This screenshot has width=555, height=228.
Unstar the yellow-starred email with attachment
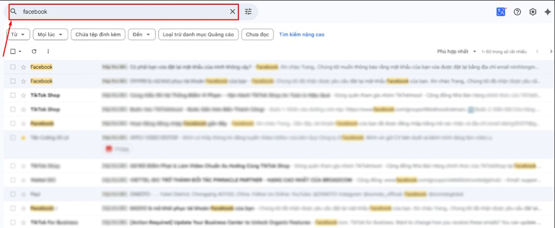pos(23,138)
